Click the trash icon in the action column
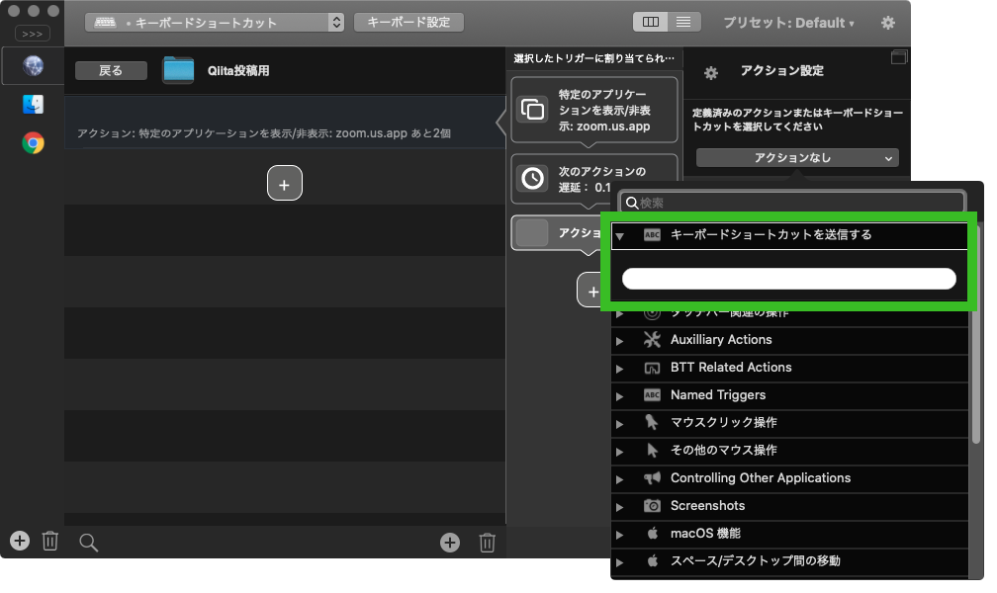This screenshot has height=593, width=997. click(487, 542)
